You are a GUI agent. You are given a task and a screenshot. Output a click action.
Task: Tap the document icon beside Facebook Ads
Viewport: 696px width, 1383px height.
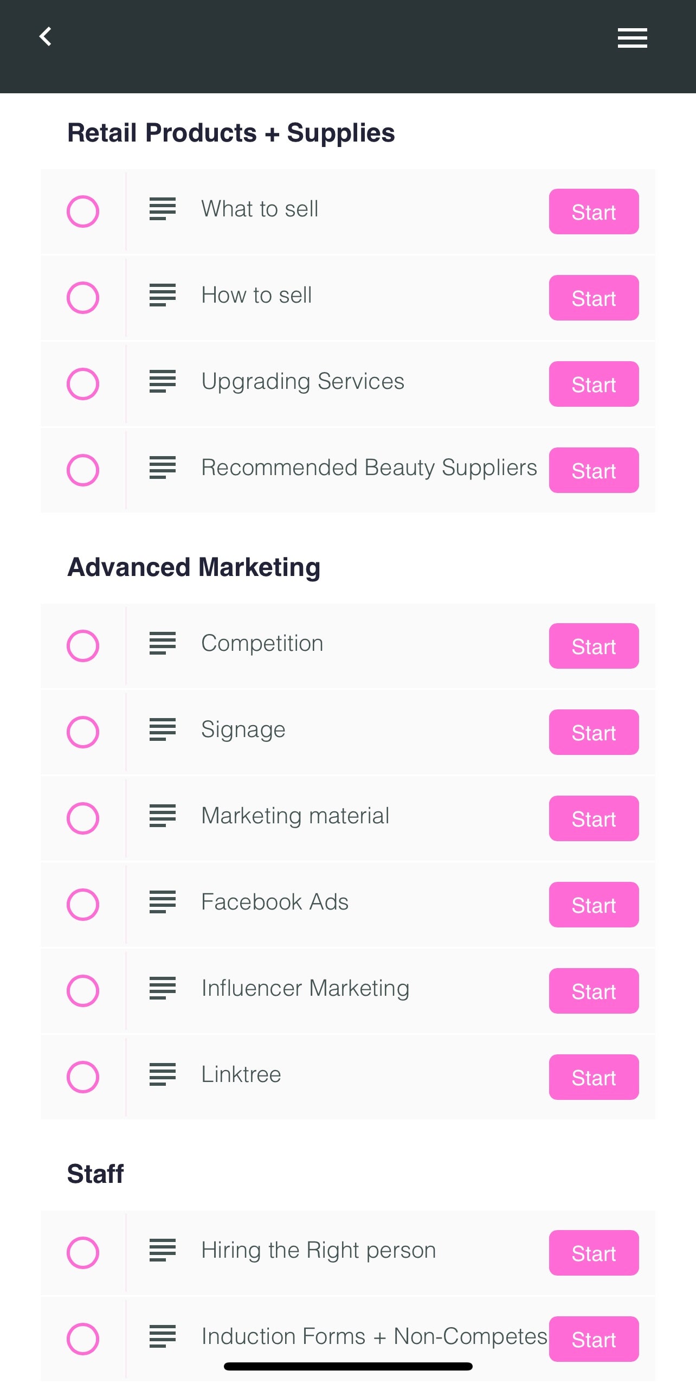point(163,902)
